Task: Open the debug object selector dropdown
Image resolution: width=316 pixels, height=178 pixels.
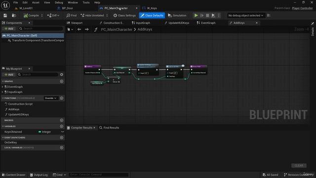Action: pos(246,15)
